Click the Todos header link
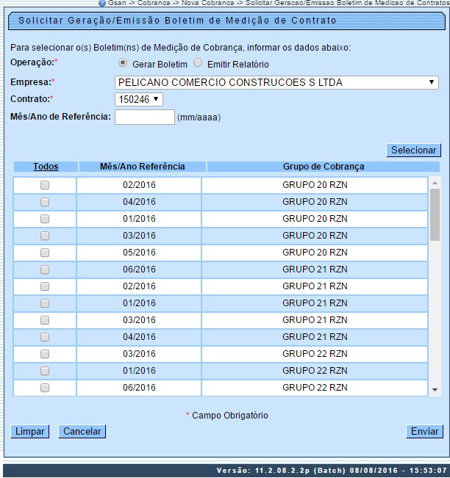 point(46,167)
